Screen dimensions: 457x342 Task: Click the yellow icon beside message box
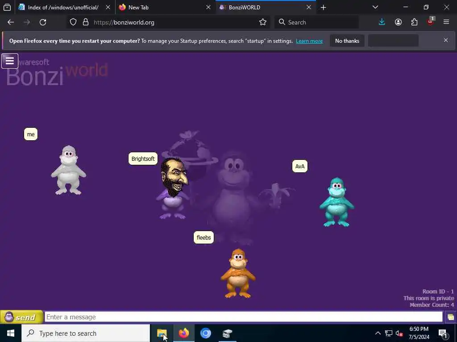pos(450,317)
